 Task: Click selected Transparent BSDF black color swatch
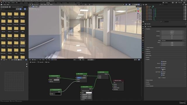(x=58, y=94)
